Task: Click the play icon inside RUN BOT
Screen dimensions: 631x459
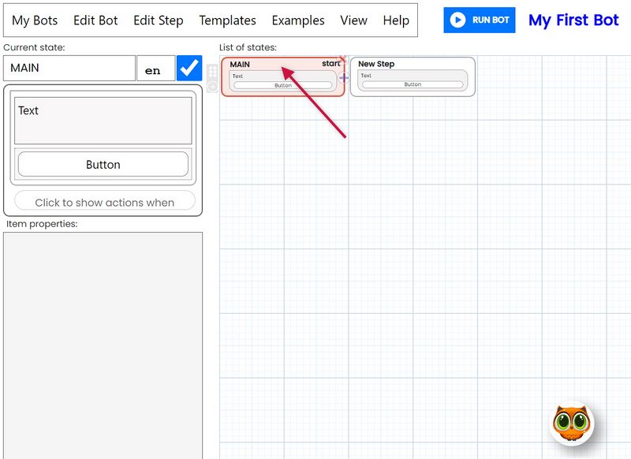Action: pyautogui.click(x=457, y=21)
